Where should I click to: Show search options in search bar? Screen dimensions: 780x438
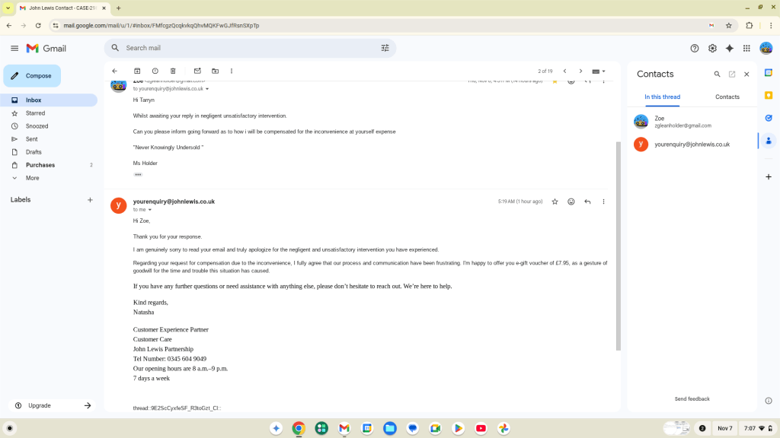[x=385, y=48]
